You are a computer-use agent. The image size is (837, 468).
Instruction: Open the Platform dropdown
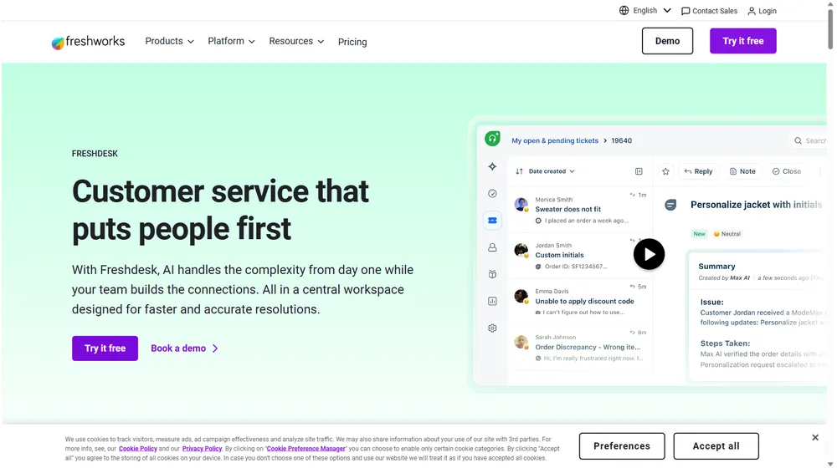pyautogui.click(x=231, y=41)
